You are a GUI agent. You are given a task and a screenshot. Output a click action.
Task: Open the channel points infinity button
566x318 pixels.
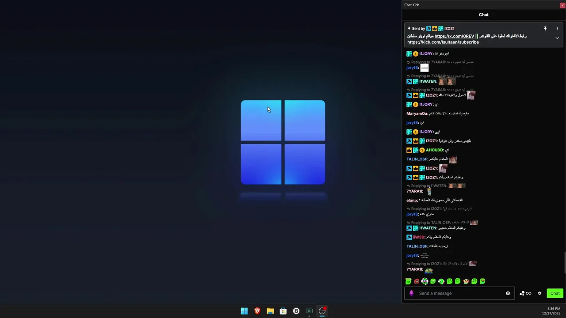coord(525,293)
